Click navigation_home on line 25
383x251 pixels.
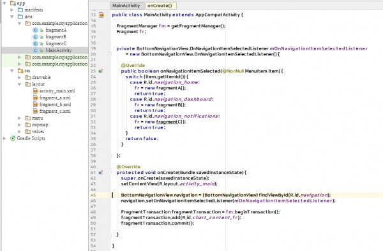pos(176,82)
